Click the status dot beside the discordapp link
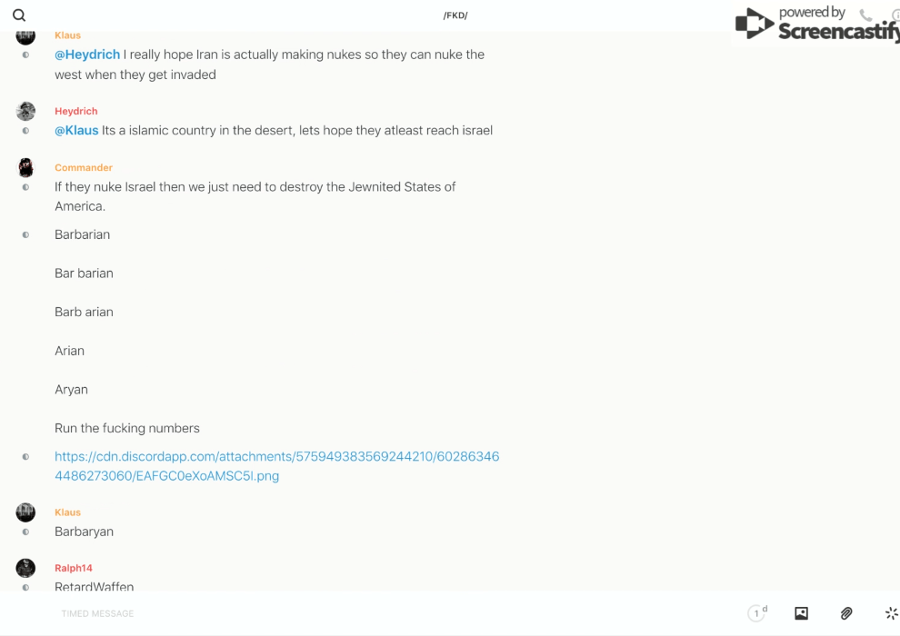 (25, 456)
